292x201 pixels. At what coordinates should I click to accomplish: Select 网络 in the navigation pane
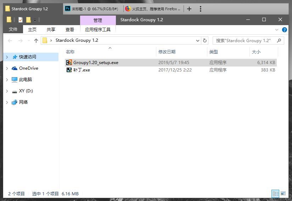tap(23, 102)
